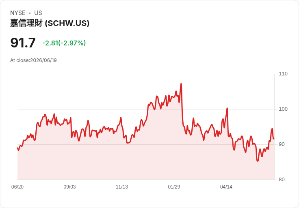Image resolution: width=299 pixels, height=208 pixels.
Task: Click the price change -2.81(-2.97%)
Action: coord(64,43)
